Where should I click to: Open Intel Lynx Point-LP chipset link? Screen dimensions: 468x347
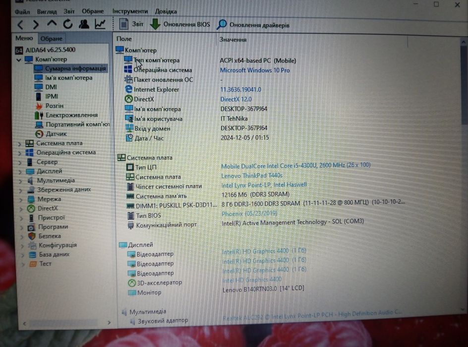click(x=264, y=185)
